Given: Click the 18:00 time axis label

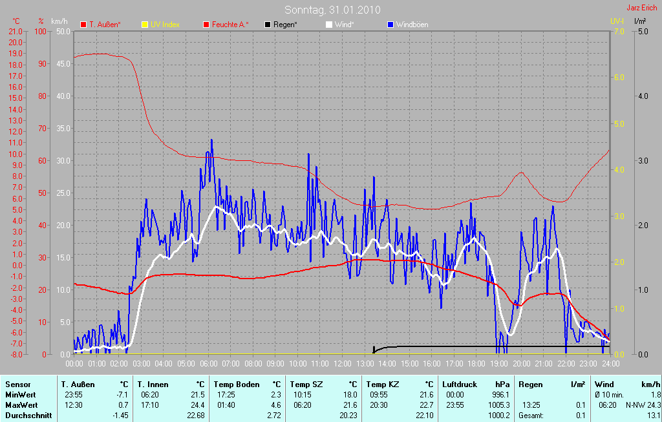Looking at the screenshot, I should pyautogui.click(x=476, y=363).
